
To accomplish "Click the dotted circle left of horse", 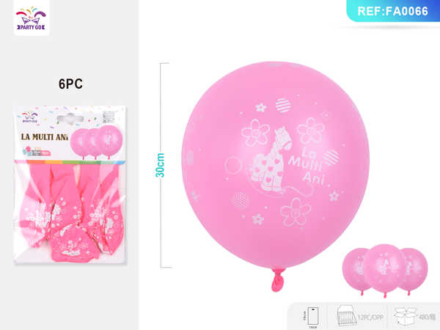I will tap(241, 199).
